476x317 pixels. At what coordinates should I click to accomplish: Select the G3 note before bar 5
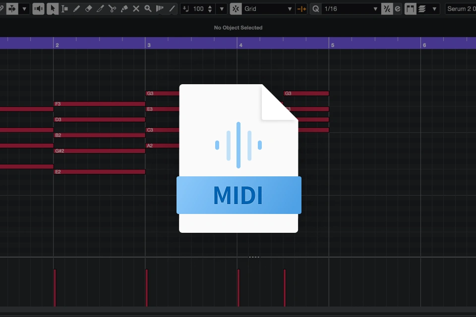306,94
